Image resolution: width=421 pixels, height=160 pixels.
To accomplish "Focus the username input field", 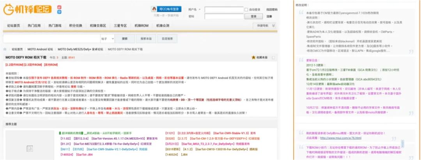I will (224, 10).
